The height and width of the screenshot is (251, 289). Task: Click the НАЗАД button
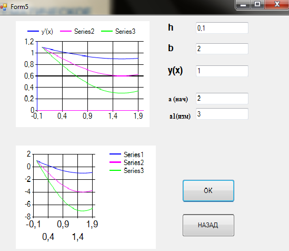[x=208, y=225]
